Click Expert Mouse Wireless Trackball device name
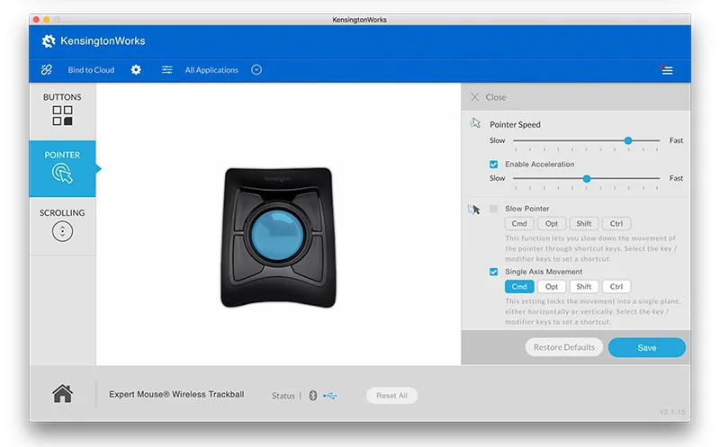The width and height of the screenshot is (720, 447). (176, 394)
